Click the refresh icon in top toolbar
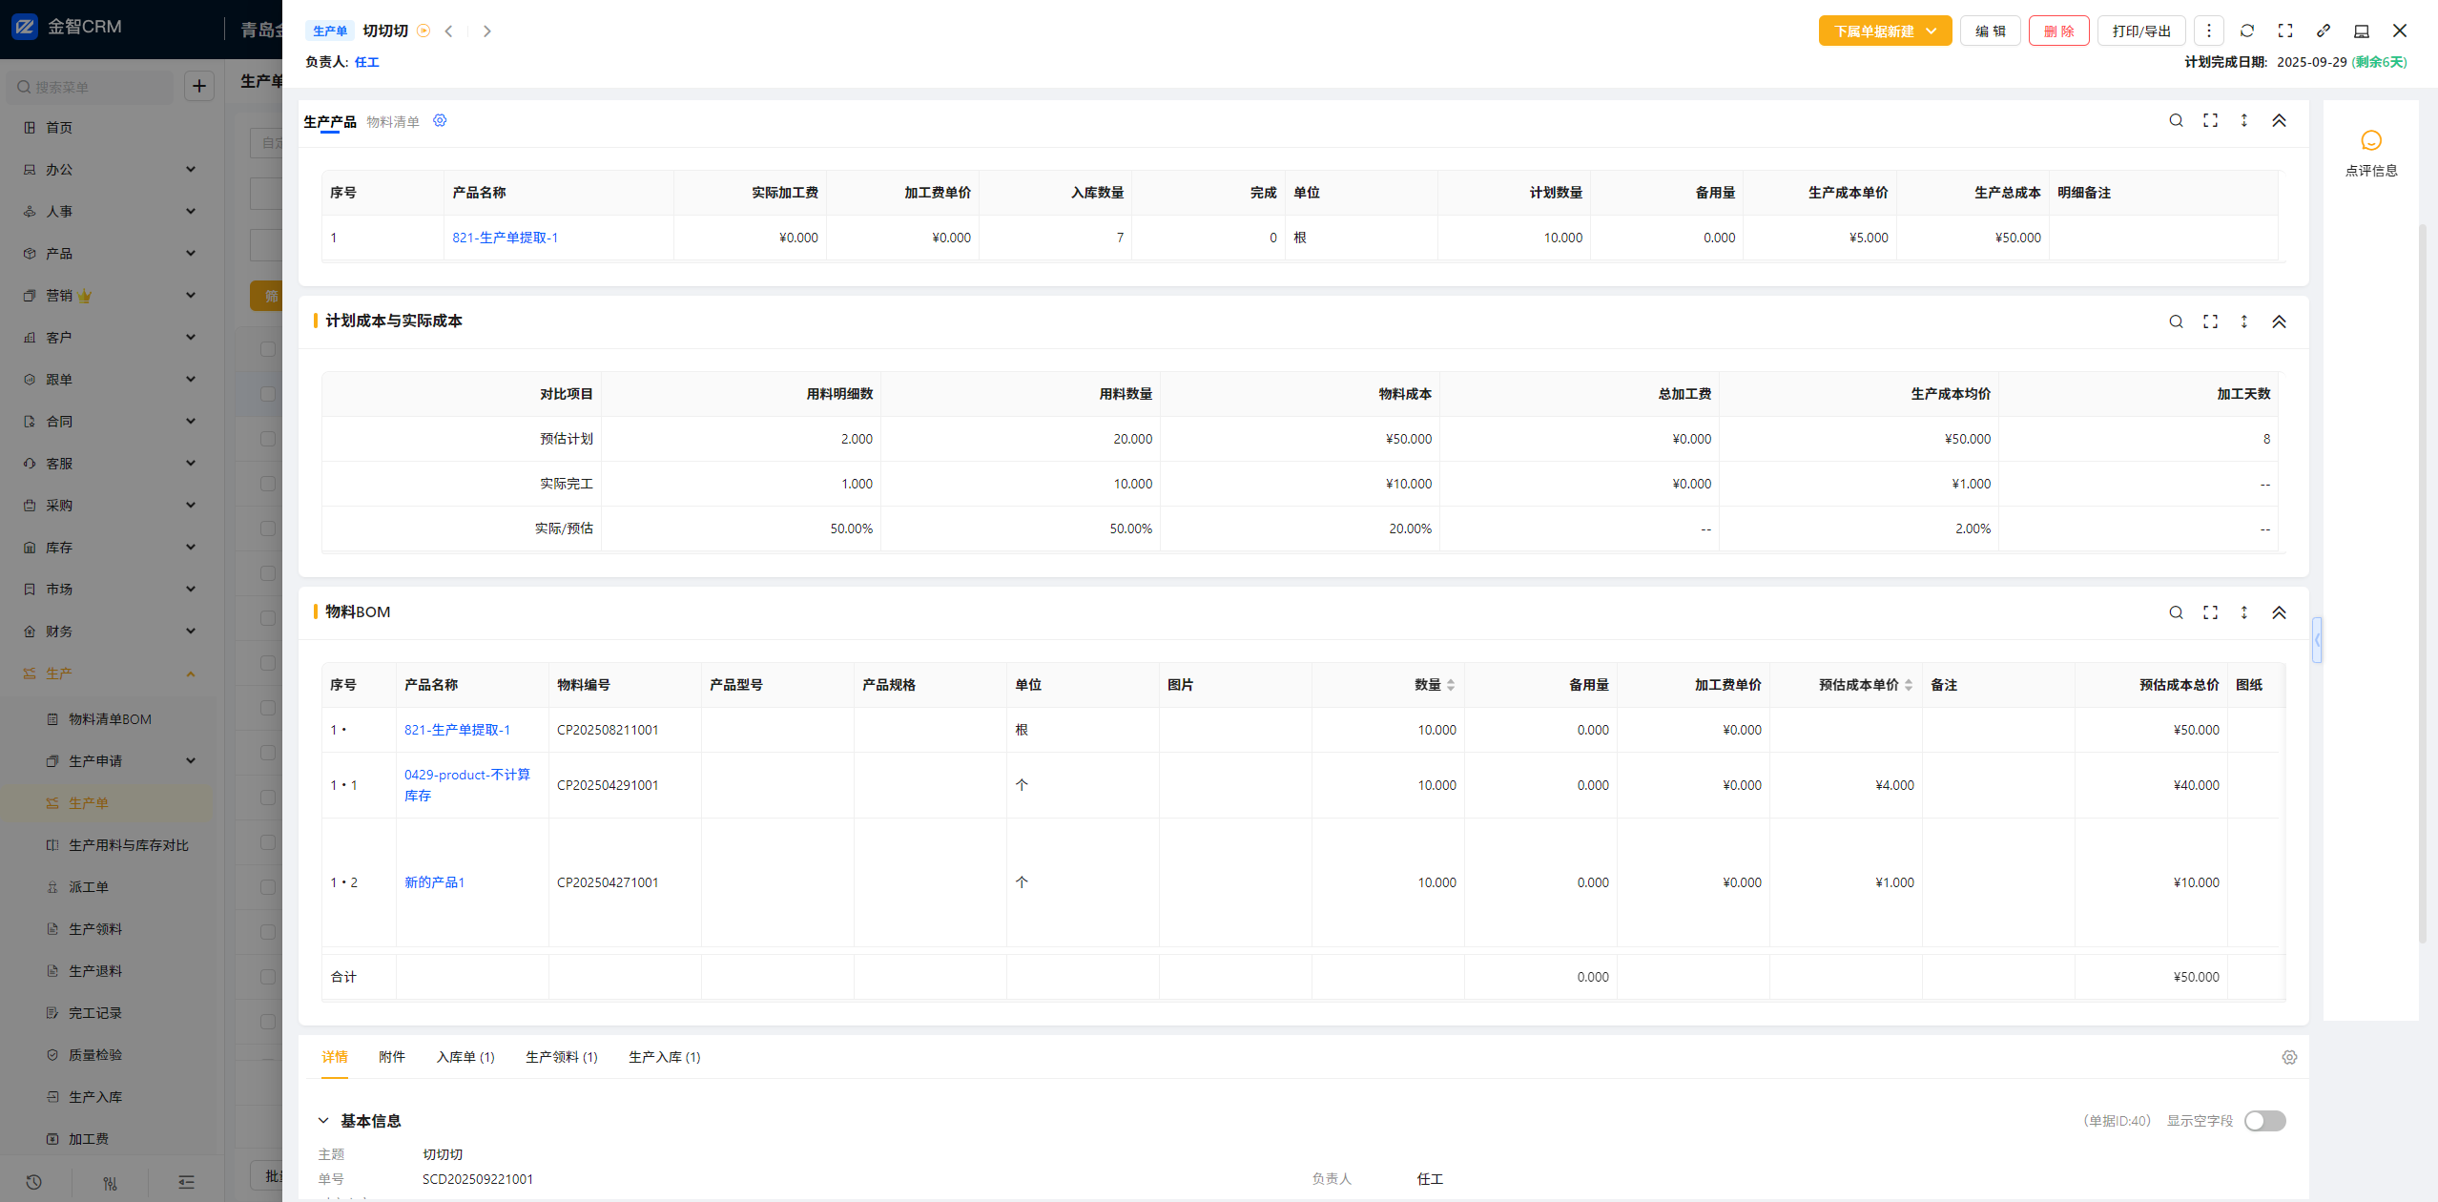Screen dimensions: 2438x1202 (2247, 31)
